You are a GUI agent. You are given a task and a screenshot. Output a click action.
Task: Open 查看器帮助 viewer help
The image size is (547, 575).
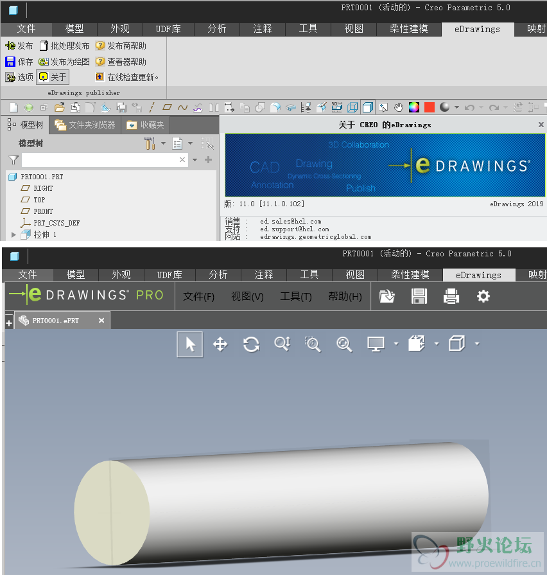[121, 62]
